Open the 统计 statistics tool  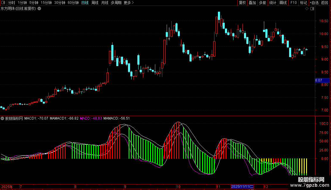[x=273, y=3]
